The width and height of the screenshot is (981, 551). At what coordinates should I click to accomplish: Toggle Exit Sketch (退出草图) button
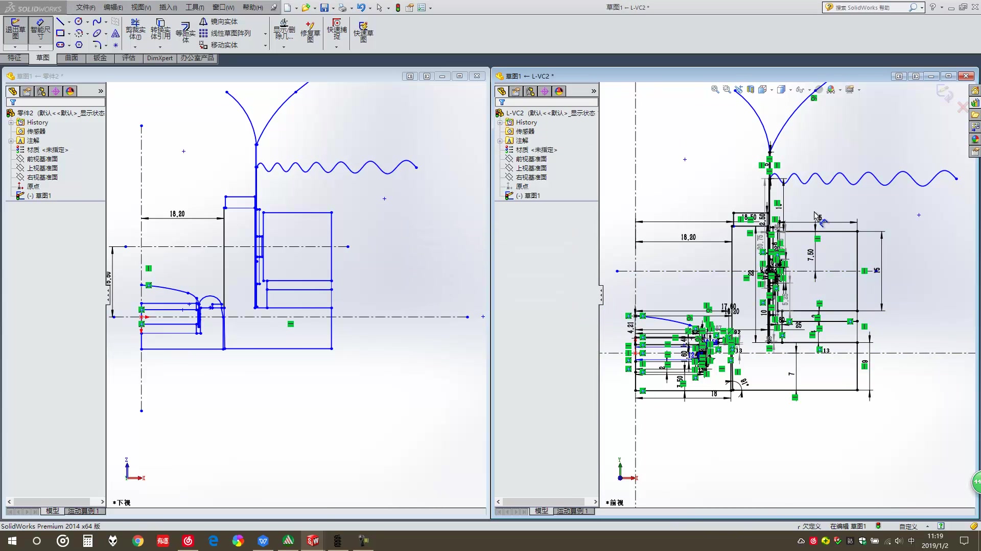pyautogui.click(x=15, y=30)
